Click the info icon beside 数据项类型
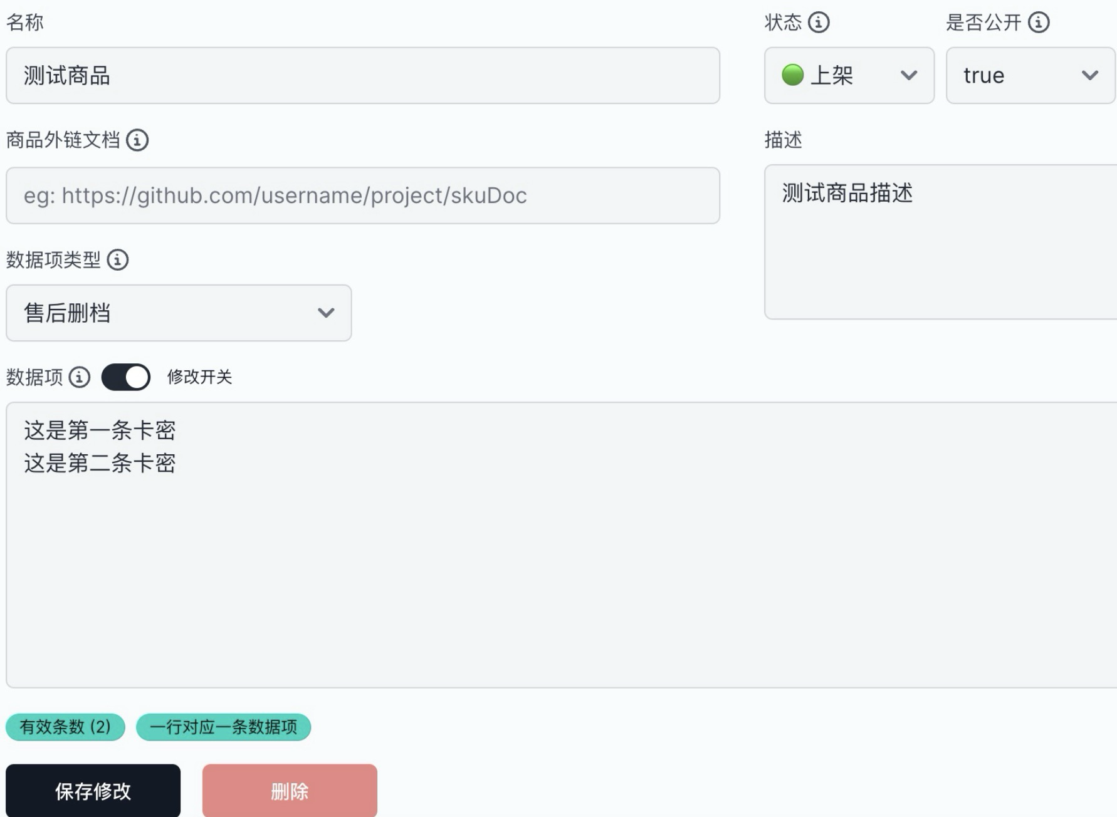Viewport: 1117px width, 817px height. pyautogui.click(x=118, y=259)
